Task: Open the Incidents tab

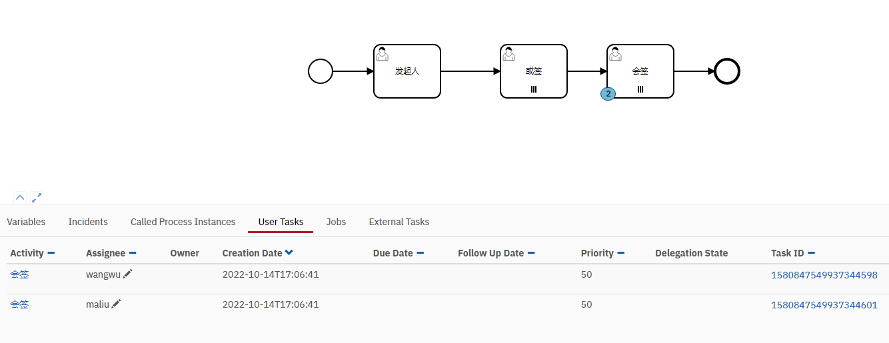Action: (88, 222)
